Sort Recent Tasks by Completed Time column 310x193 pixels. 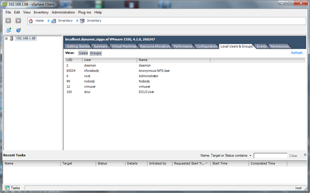click(x=268, y=164)
